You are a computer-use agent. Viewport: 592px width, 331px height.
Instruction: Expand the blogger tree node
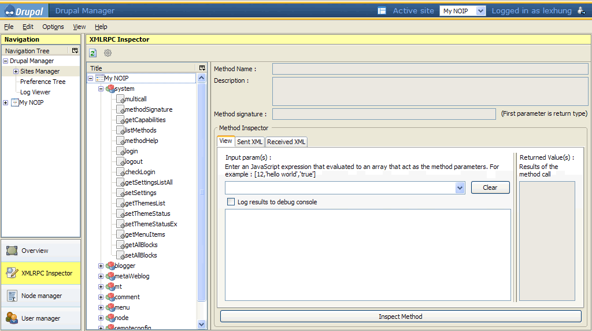[x=101, y=266]
